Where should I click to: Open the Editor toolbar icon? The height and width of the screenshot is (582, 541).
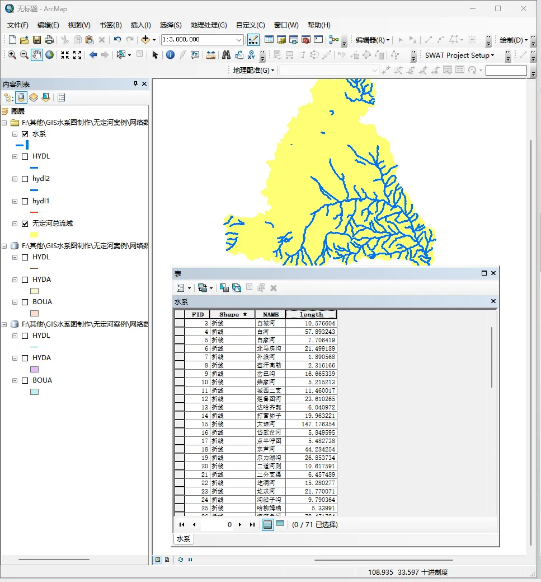(253, 40)
